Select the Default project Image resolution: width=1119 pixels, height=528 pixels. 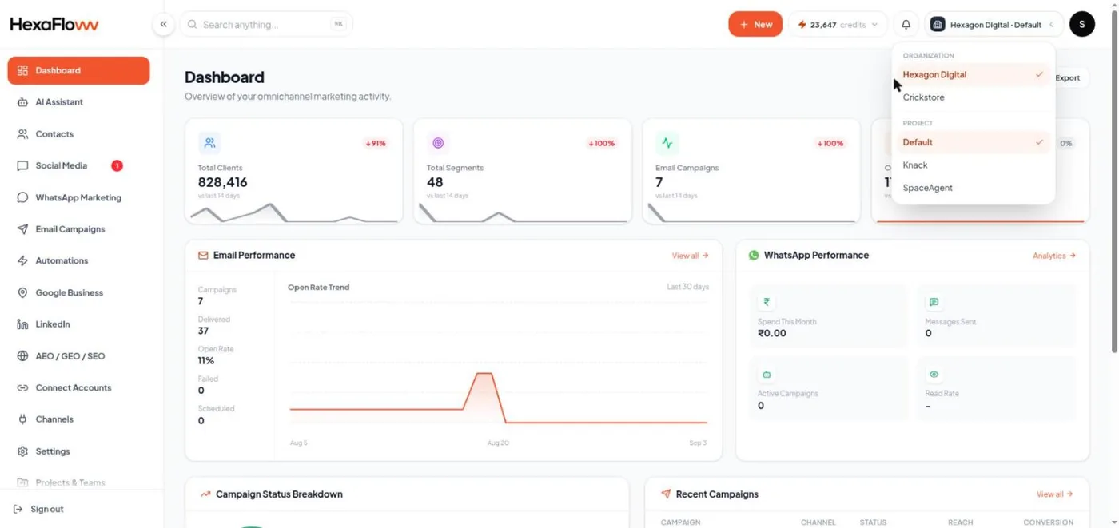(973, 142)
